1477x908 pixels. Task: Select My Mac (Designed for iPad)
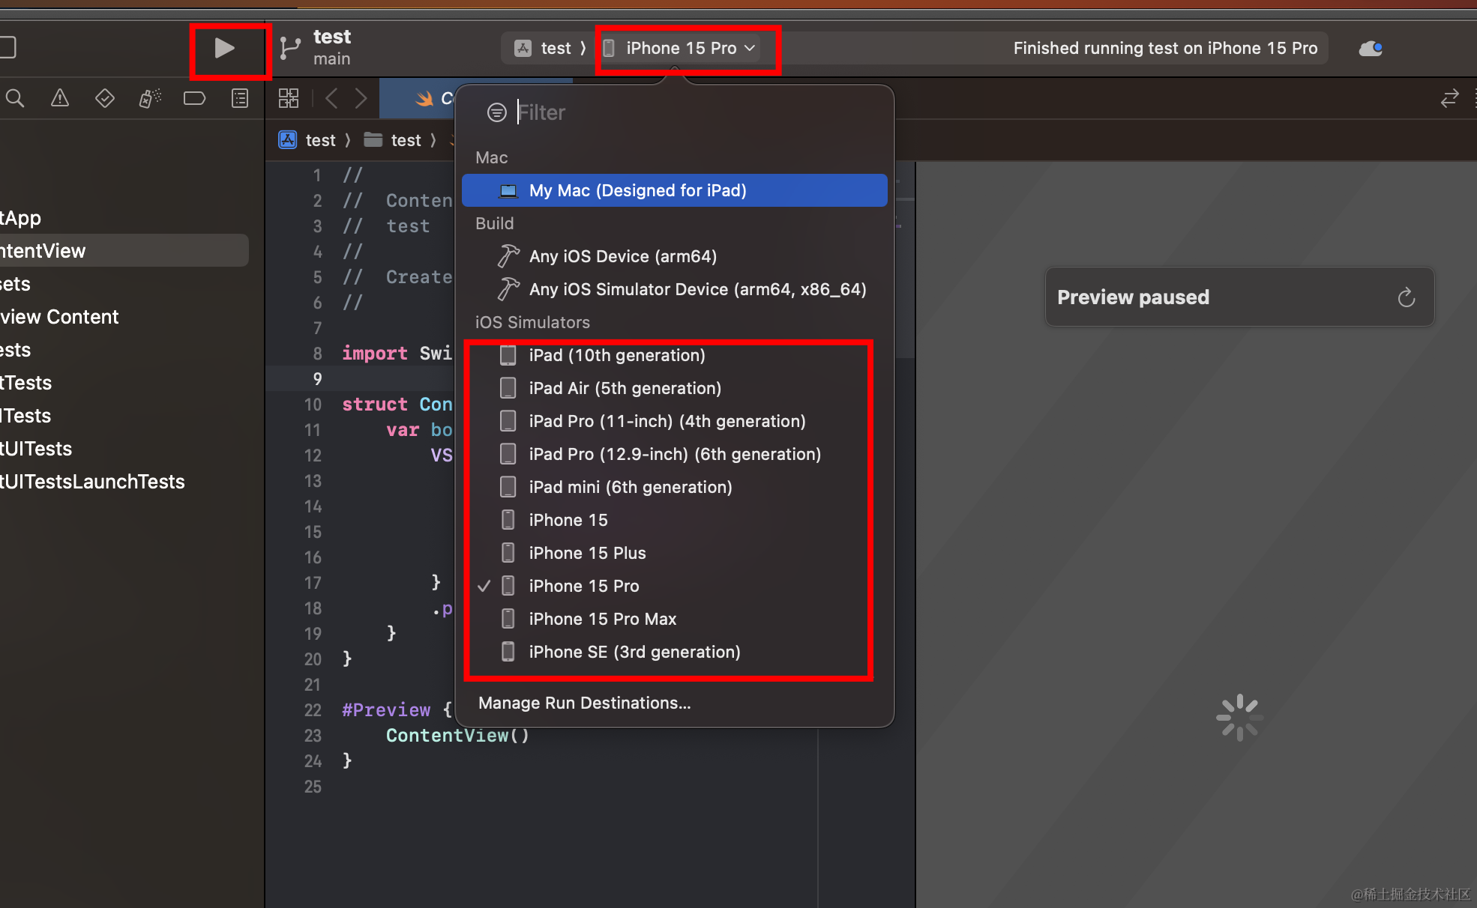(x=637, y=190)
